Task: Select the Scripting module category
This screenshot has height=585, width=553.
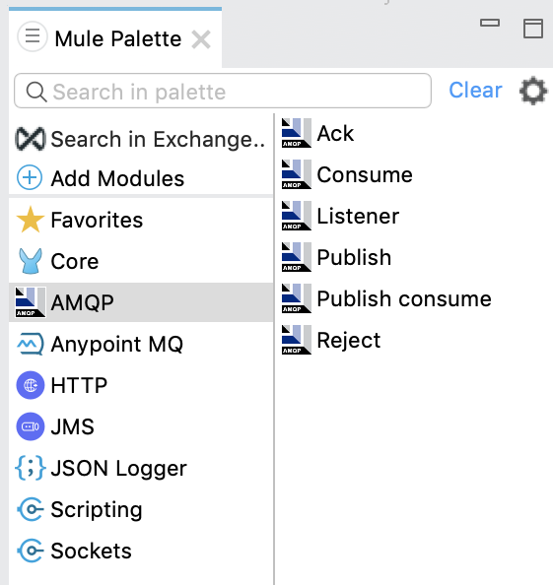Action: pyautogui.click(x=141, y=509)
